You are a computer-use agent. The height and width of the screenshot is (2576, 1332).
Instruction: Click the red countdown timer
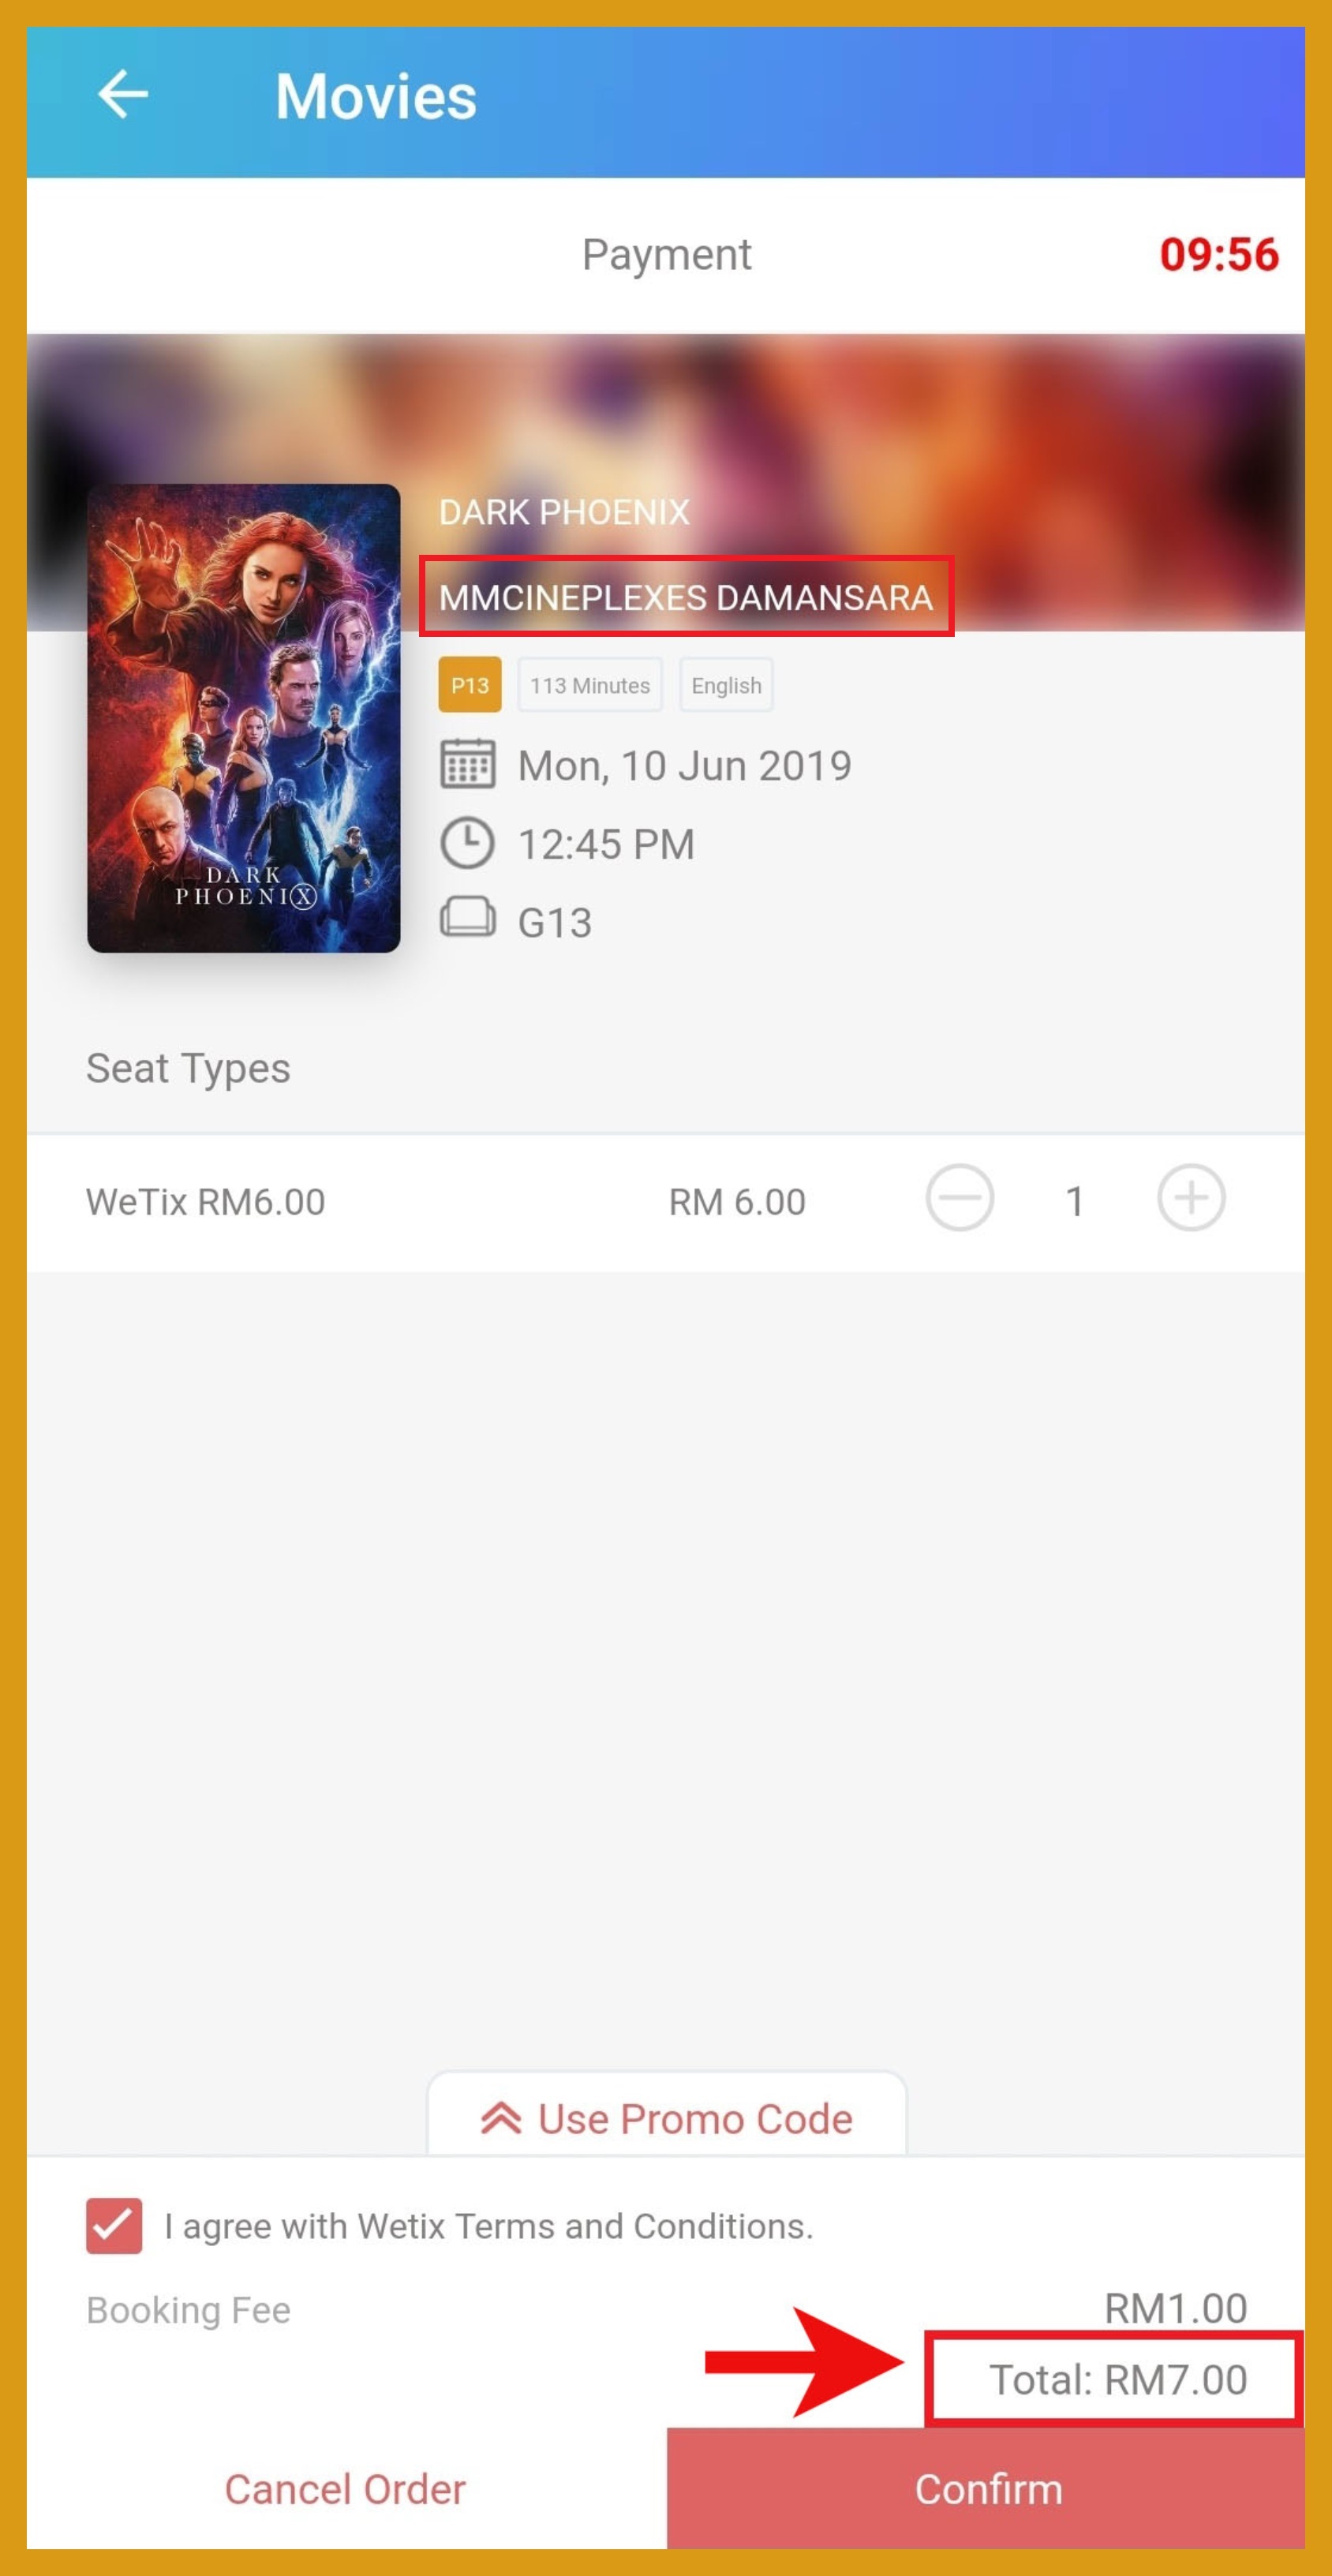tap(1218, 255)
